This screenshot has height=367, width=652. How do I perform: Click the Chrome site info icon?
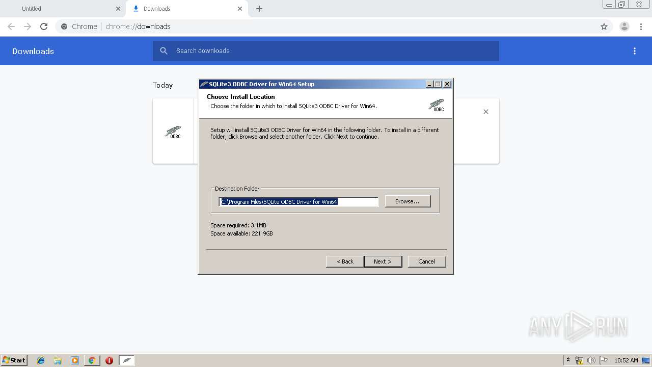(x=64, y=27)
